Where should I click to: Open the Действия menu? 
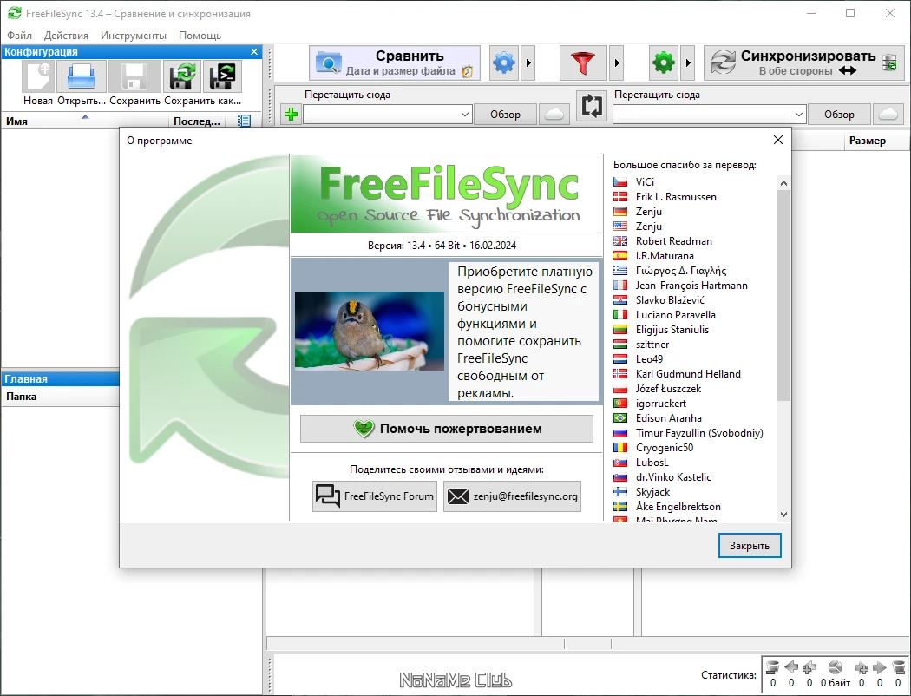pyautogui.click(x=66, y=36)
